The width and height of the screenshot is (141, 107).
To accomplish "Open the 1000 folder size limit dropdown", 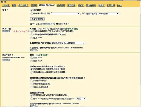I will (81, 99).
